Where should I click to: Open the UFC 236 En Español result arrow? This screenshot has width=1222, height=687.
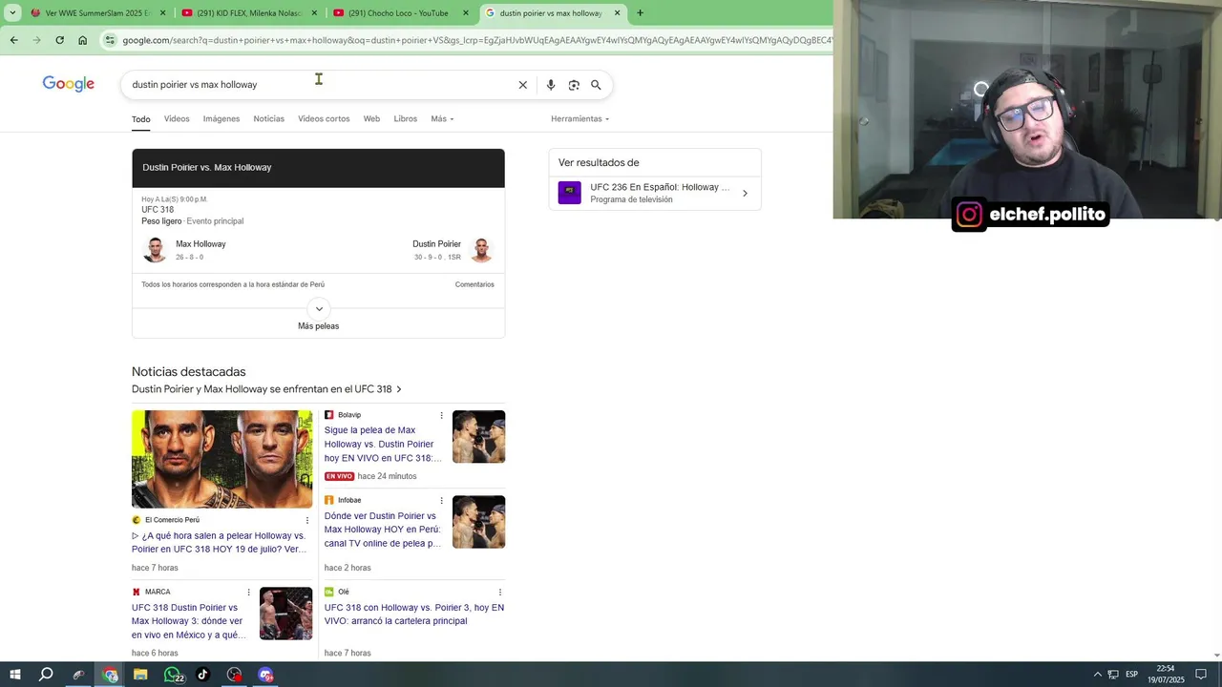pos(745,194)
